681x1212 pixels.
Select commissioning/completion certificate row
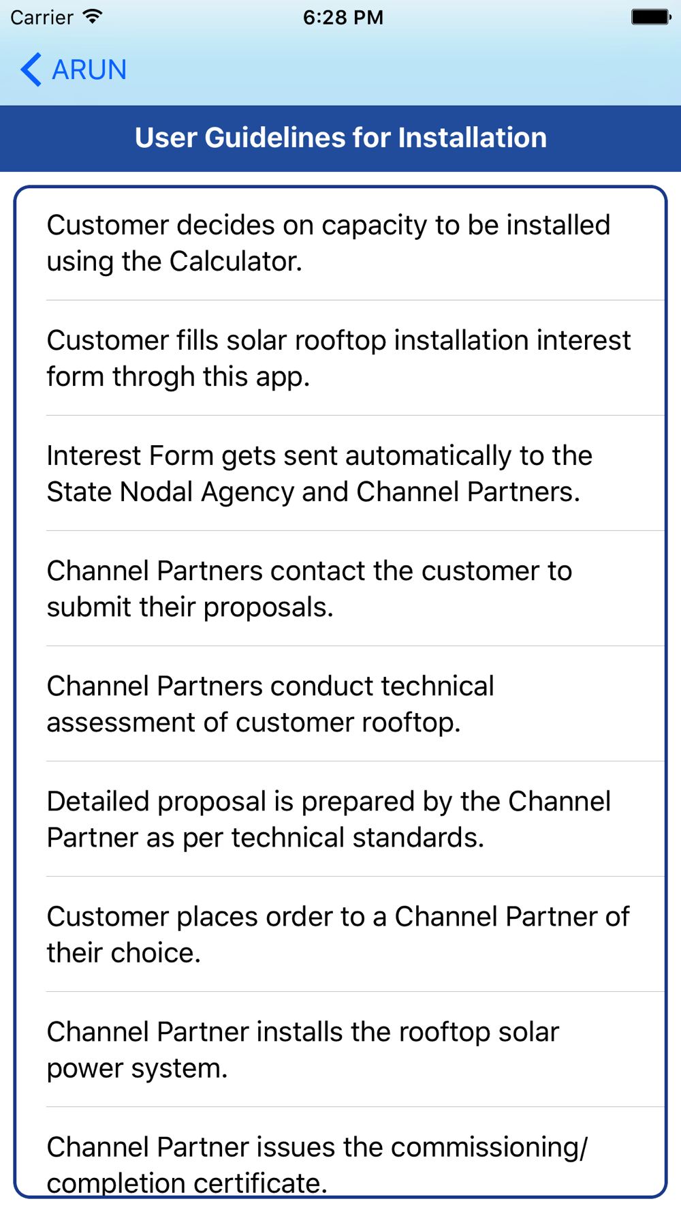[x=340, y=1151]
